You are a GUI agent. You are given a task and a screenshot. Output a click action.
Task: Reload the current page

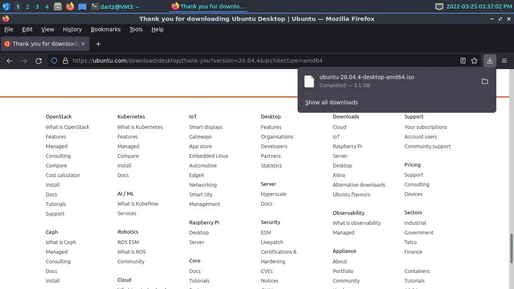(39, 61)
